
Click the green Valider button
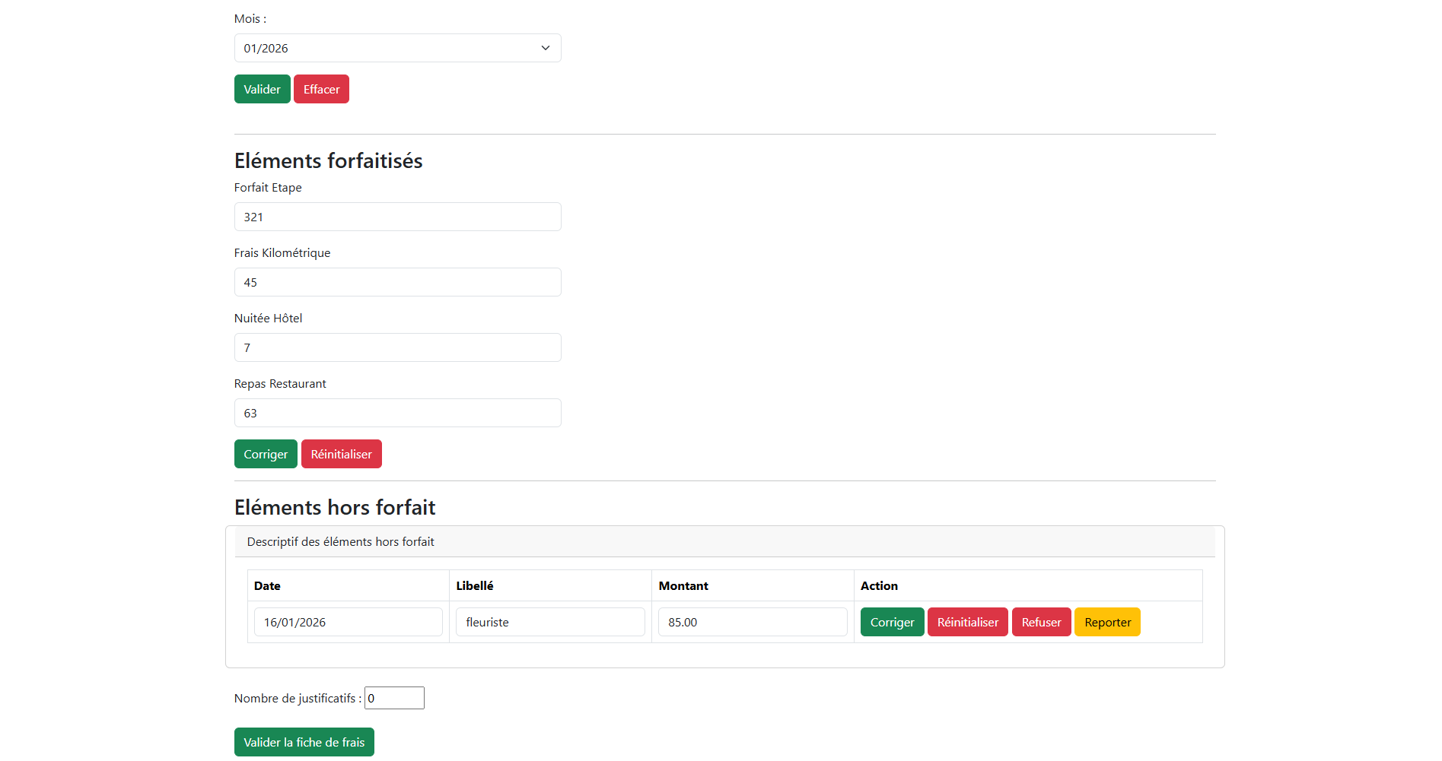262,89
